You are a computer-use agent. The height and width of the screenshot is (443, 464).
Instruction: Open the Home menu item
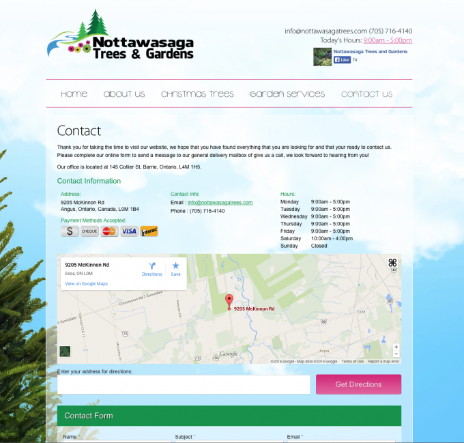tap(74, 94)
